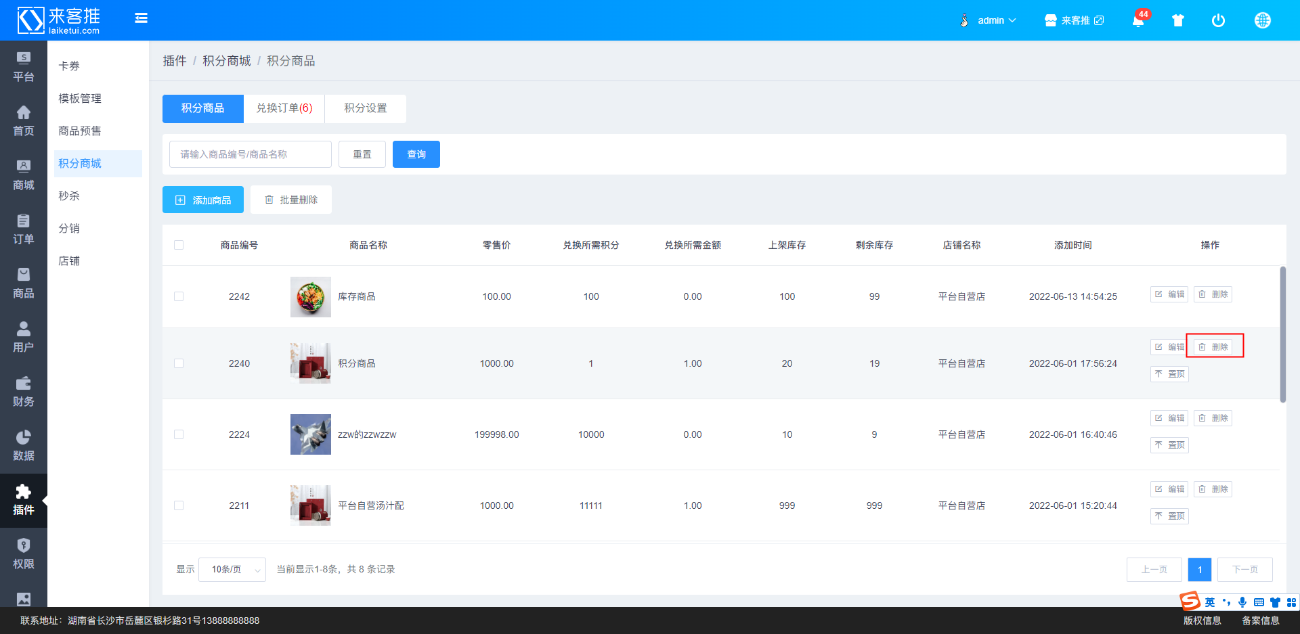
Task: Select 商品预售 in submenu
Action: point(98,131)
